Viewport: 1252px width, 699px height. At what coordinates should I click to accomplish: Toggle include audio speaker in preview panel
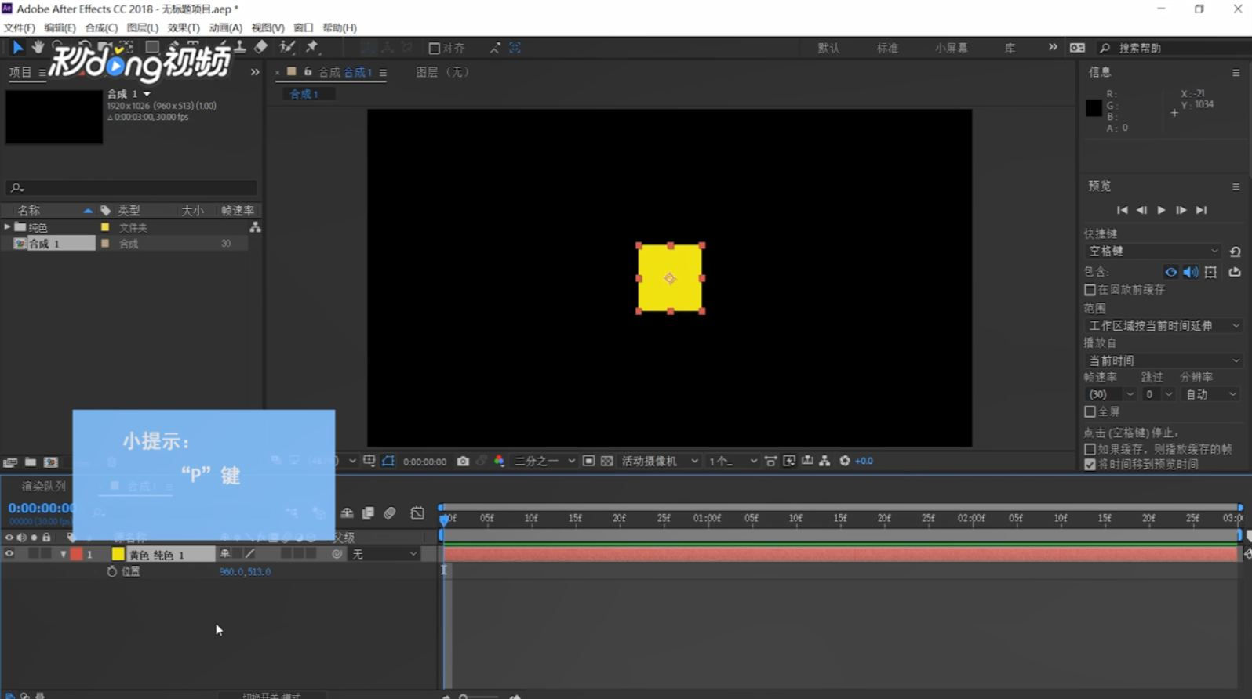[1191, 272]
